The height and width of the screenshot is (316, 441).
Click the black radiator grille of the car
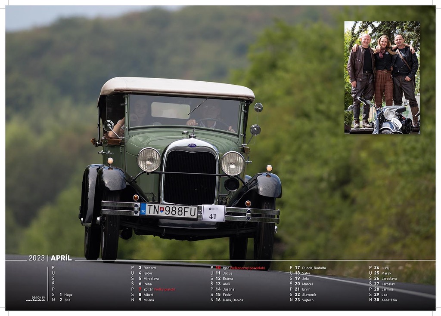coord(190,177)
